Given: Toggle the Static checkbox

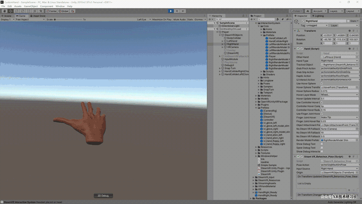Looking at the screenshot, I should (x=348, y=21).
